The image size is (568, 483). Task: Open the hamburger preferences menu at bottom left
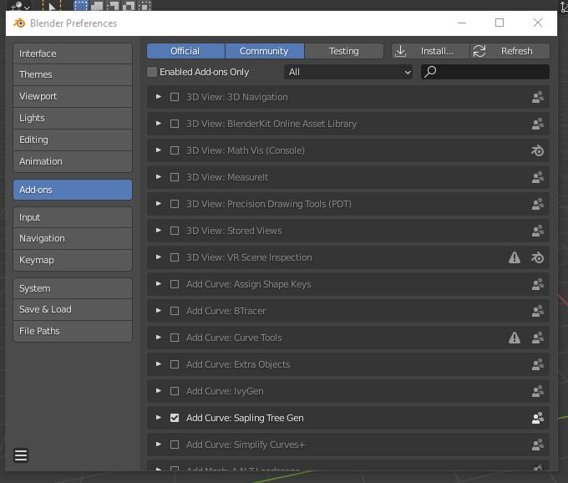pos(21,455)
